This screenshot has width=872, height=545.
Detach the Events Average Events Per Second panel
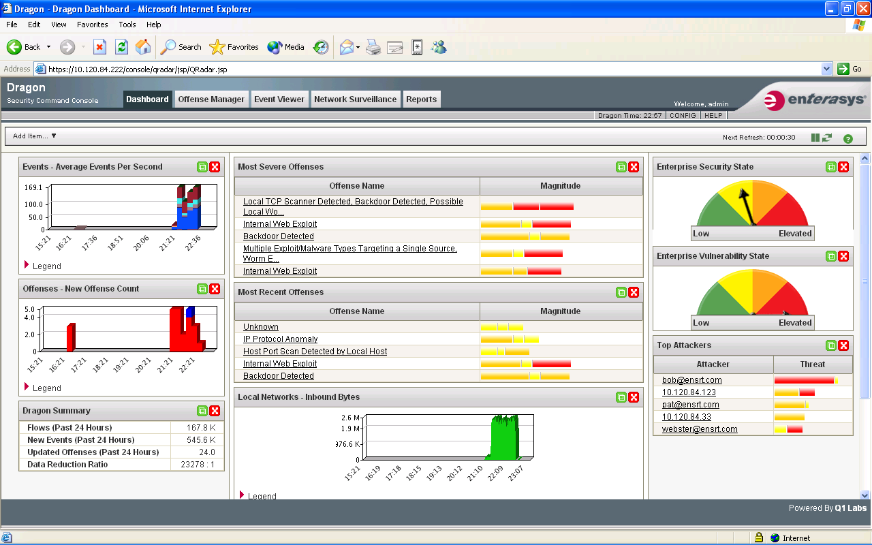202,167
